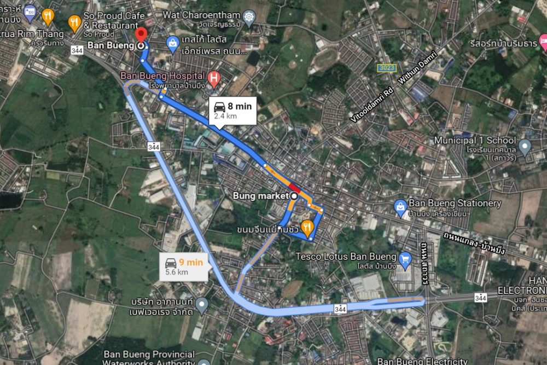Select the 3023 yellow road number badge
The image size is (547, 365).
387,68
